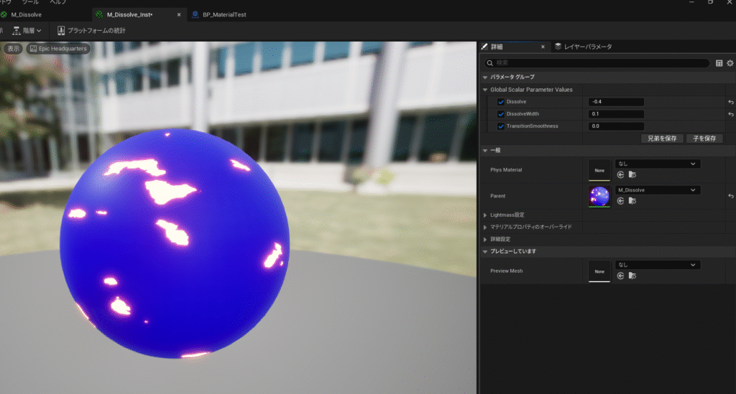Open the Details panel settings gear

730,63
